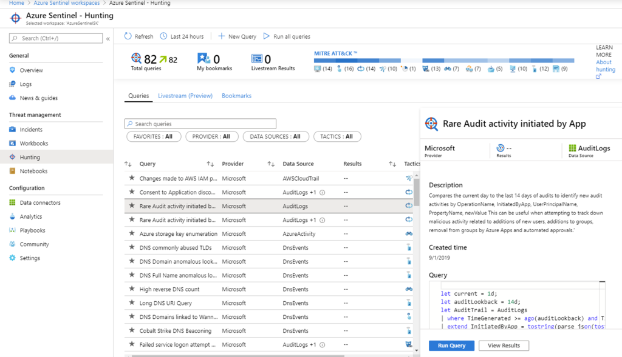
Task: Open Azure Sentinel workspaces breadcrumb link
Action: [x=67, y=3]
